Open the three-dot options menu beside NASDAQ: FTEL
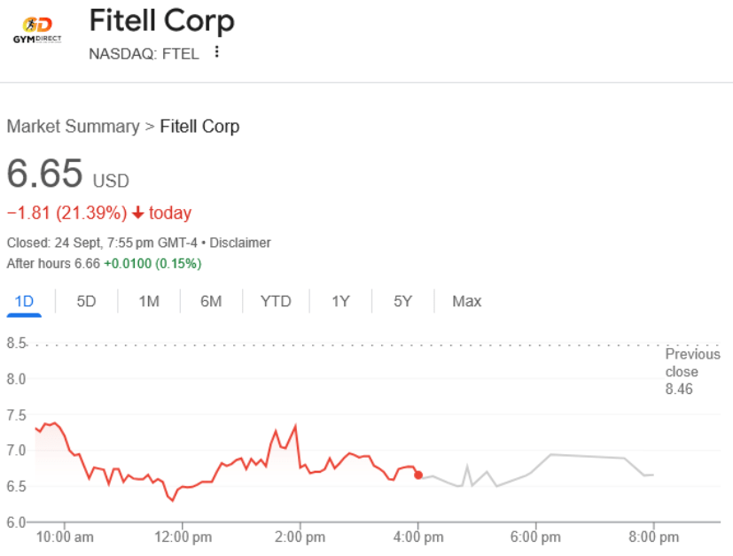Image resolution: width=733 pixels, height=556 pixels. [x=215, y=52]
